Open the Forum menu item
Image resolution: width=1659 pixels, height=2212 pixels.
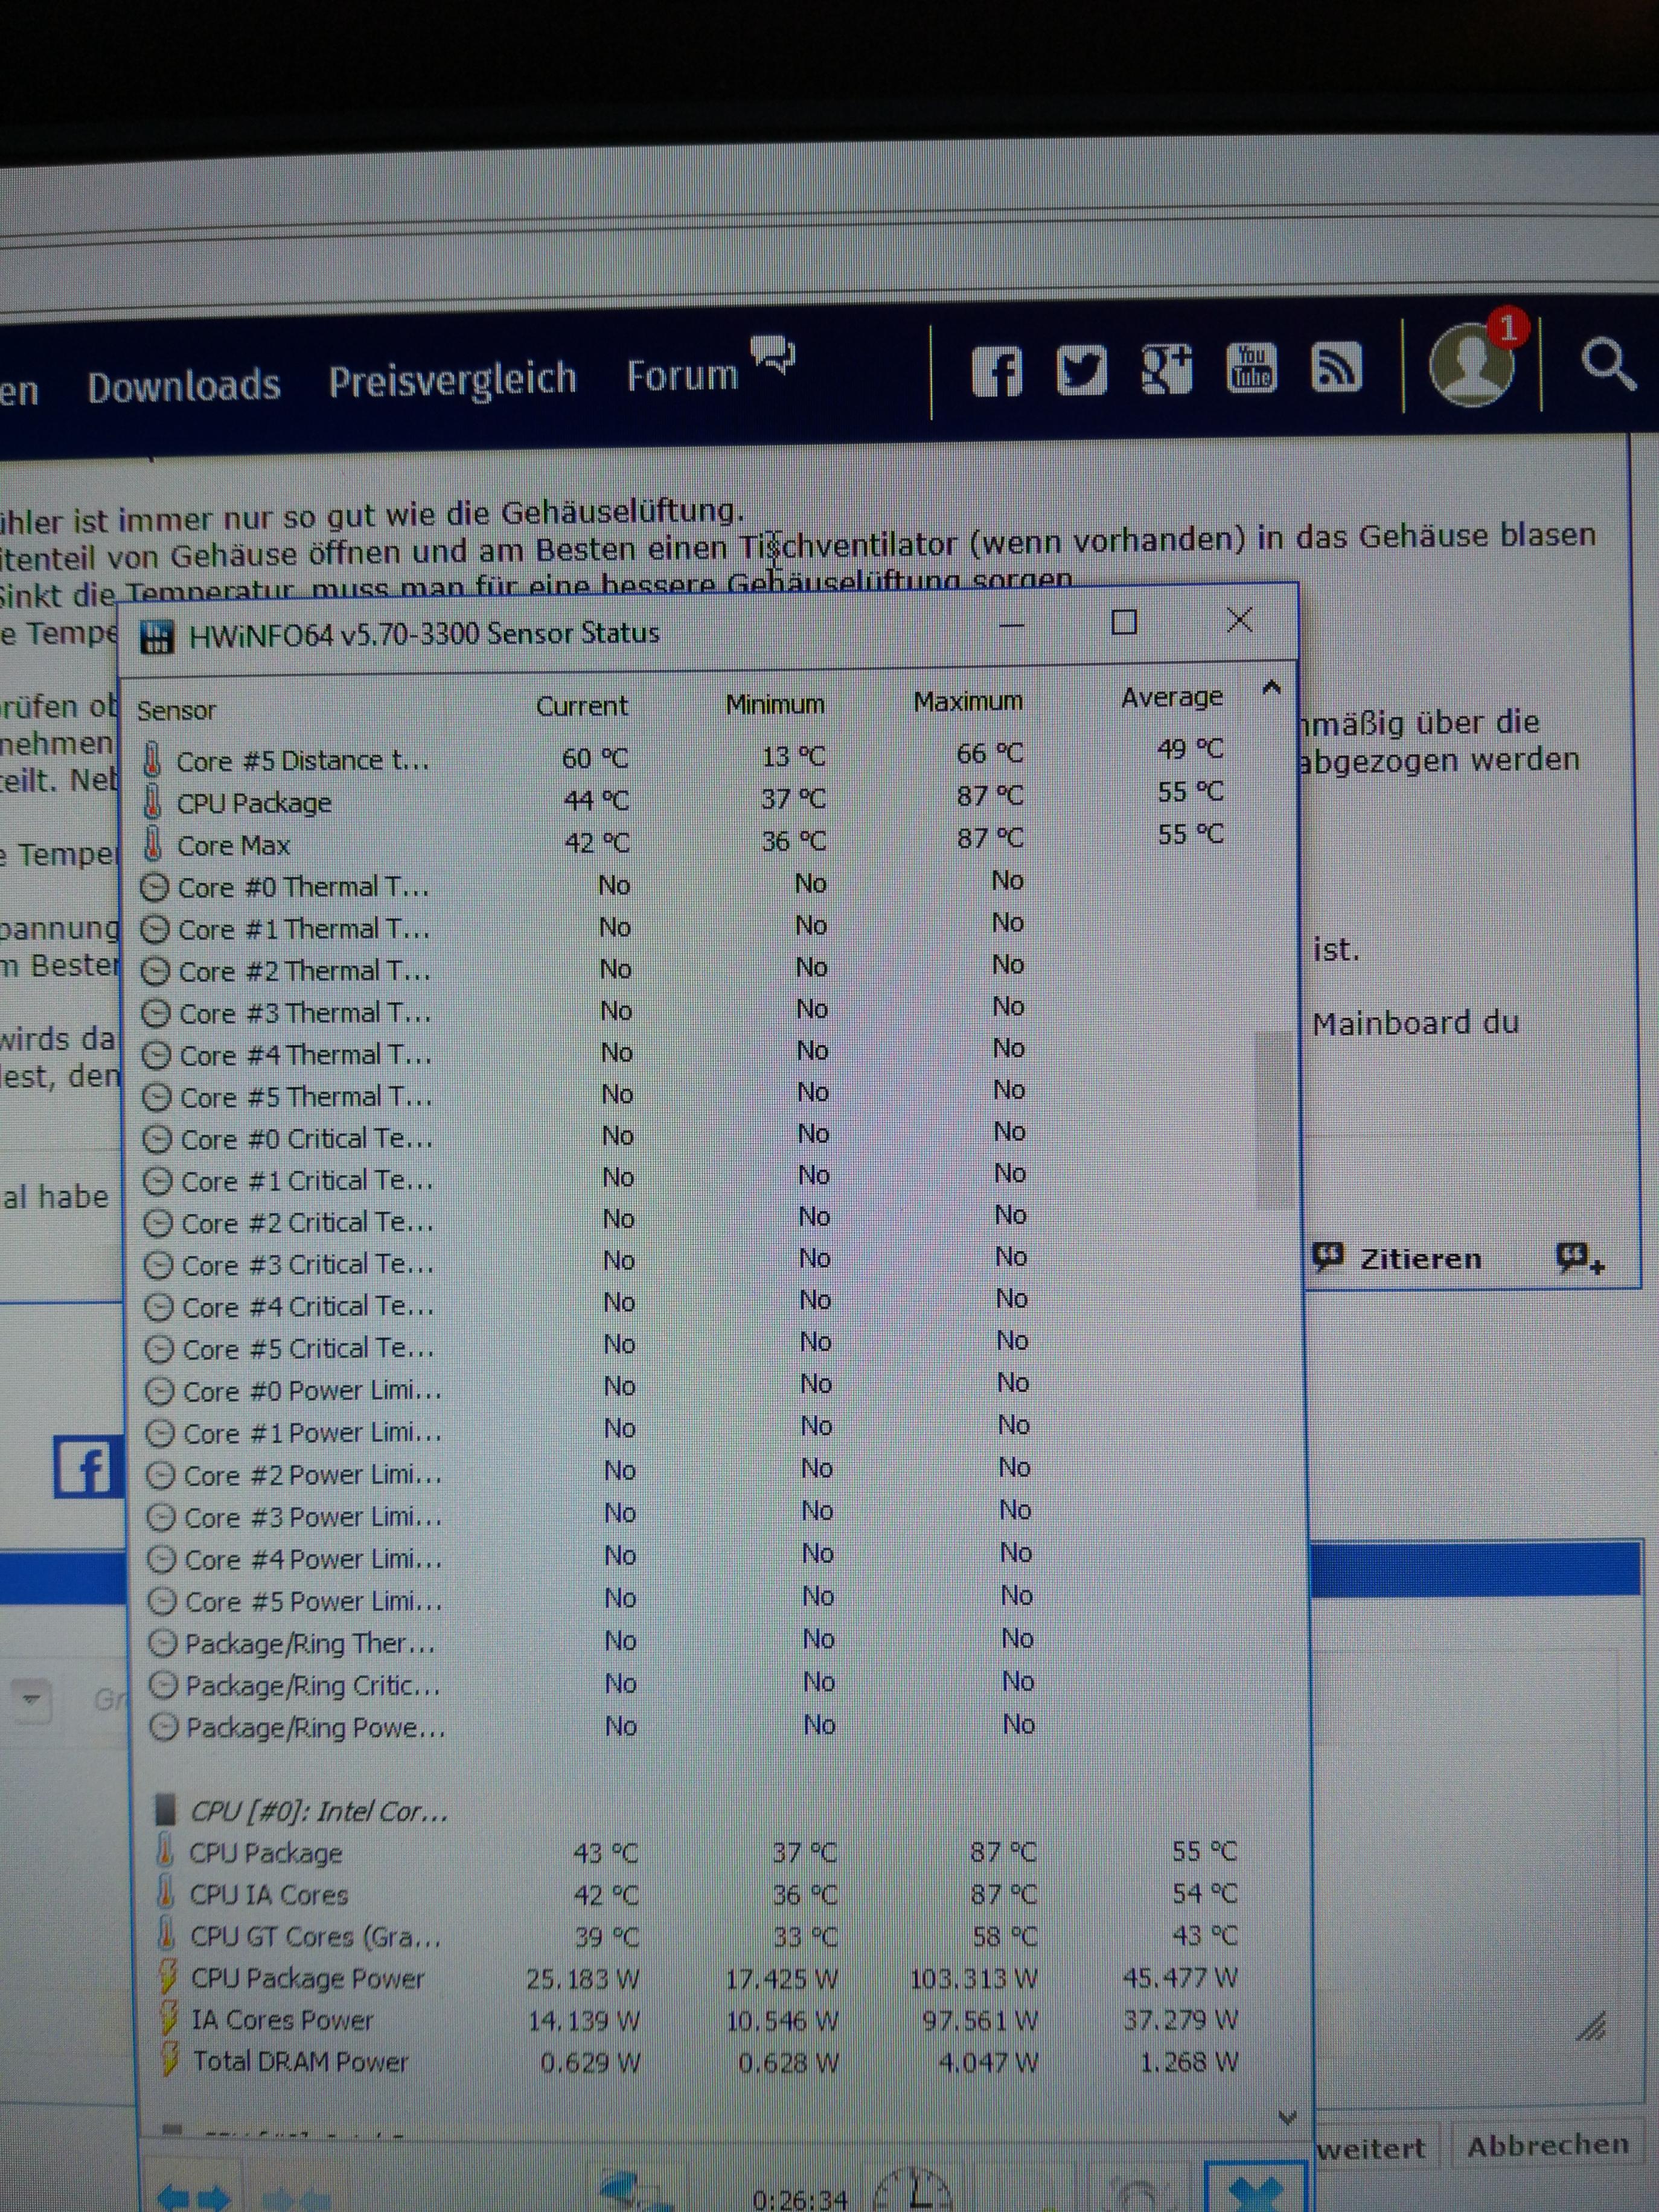pos(682,376)
